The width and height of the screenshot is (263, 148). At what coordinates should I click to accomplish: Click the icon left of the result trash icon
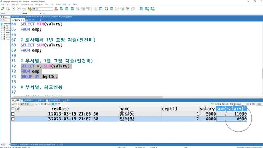42,104
